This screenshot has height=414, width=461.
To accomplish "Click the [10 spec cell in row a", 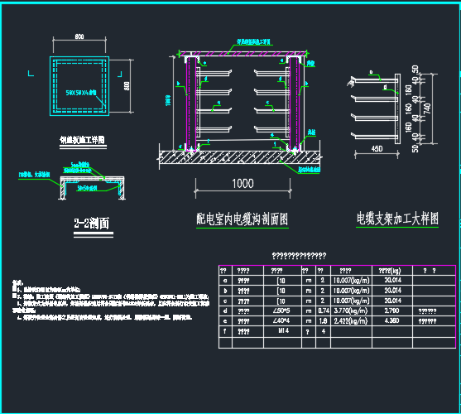I will click(281, 281).
